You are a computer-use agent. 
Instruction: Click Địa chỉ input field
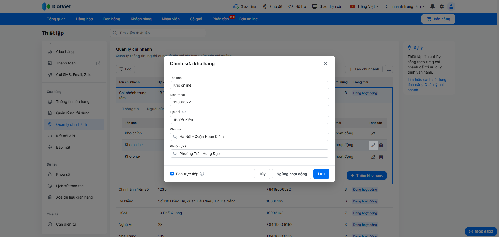coord(249,120)
